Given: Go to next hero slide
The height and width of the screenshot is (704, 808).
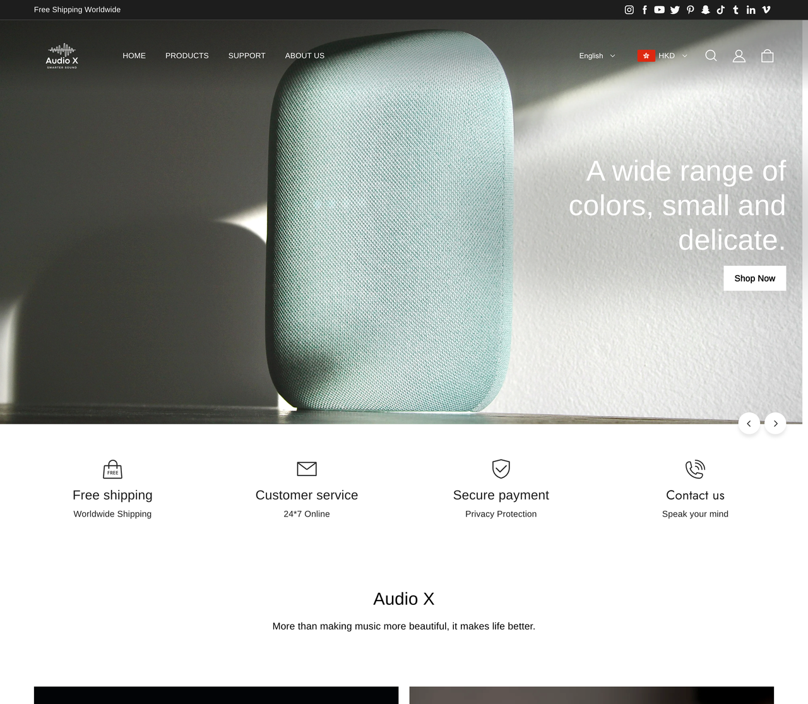Looking at the screenshot, I should (x=775, y=424).
